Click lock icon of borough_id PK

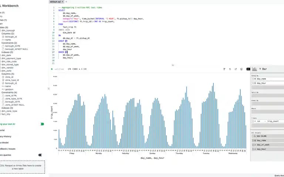pos(3,46)
